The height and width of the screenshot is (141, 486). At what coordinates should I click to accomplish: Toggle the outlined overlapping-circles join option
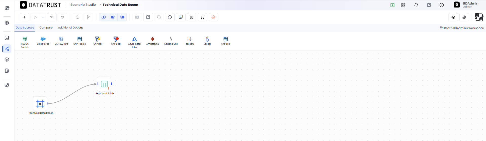tap(103, 17)
